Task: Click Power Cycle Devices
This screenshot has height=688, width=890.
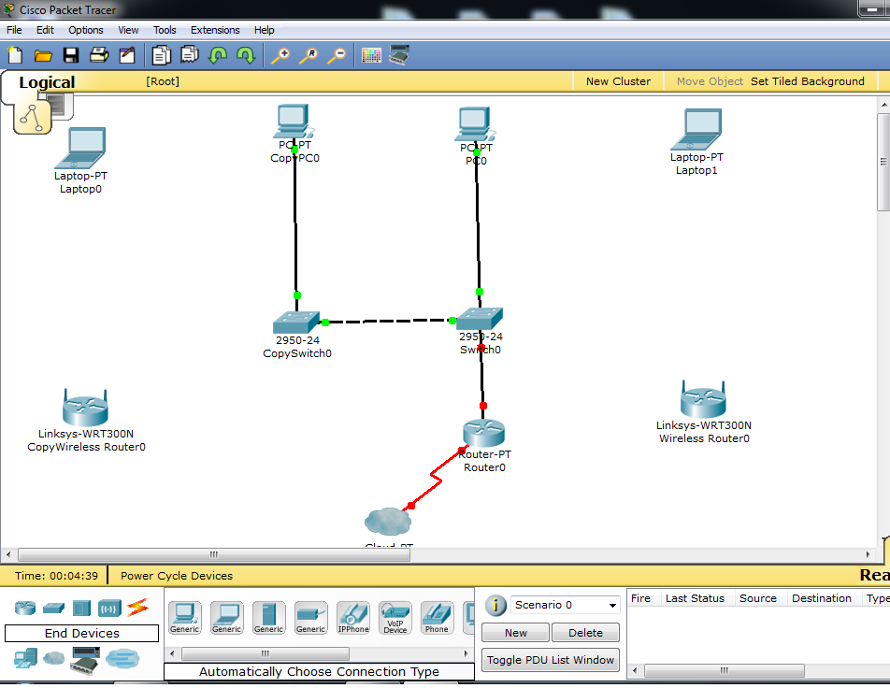Action: coord(177,576)
